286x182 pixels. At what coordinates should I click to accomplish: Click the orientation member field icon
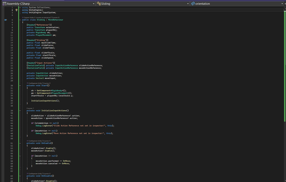(193, 3)
